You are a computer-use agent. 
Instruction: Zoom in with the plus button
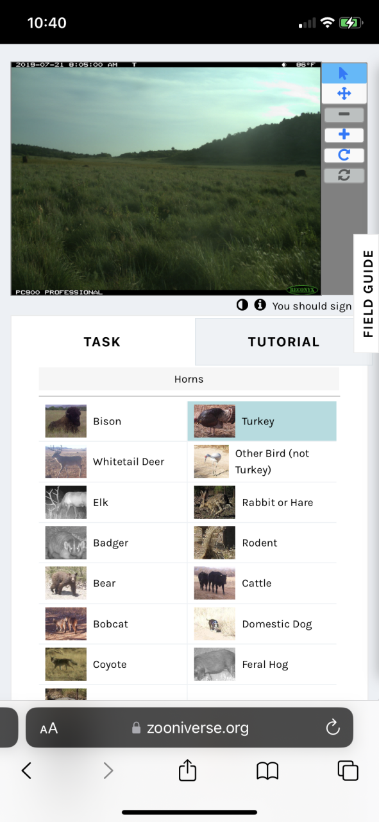[344, 135]
